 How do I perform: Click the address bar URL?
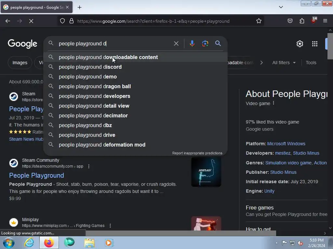coord(153,21)
